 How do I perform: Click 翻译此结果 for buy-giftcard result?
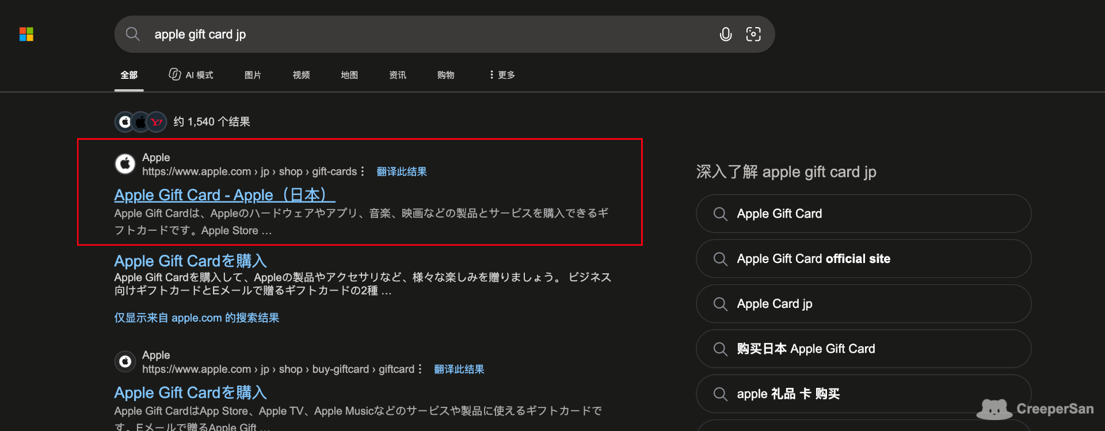point(459,369)
